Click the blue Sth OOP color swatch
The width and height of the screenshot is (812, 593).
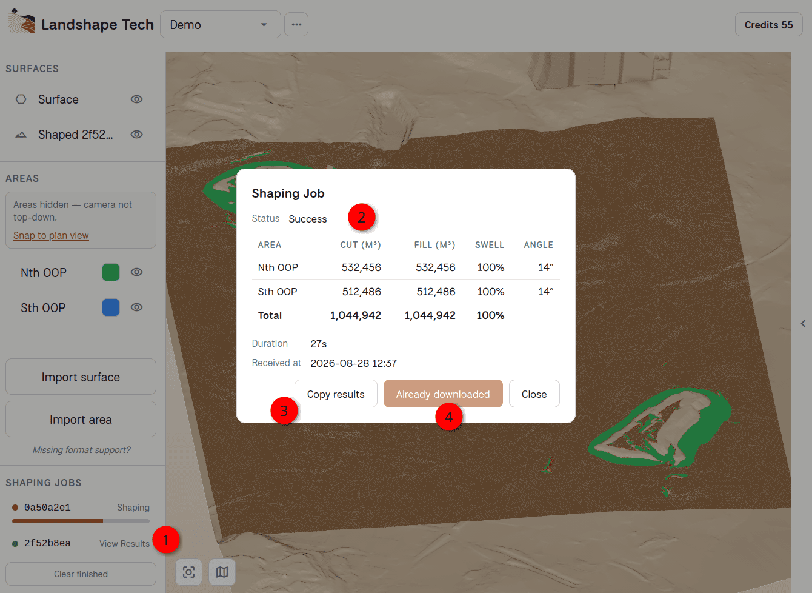111,307
